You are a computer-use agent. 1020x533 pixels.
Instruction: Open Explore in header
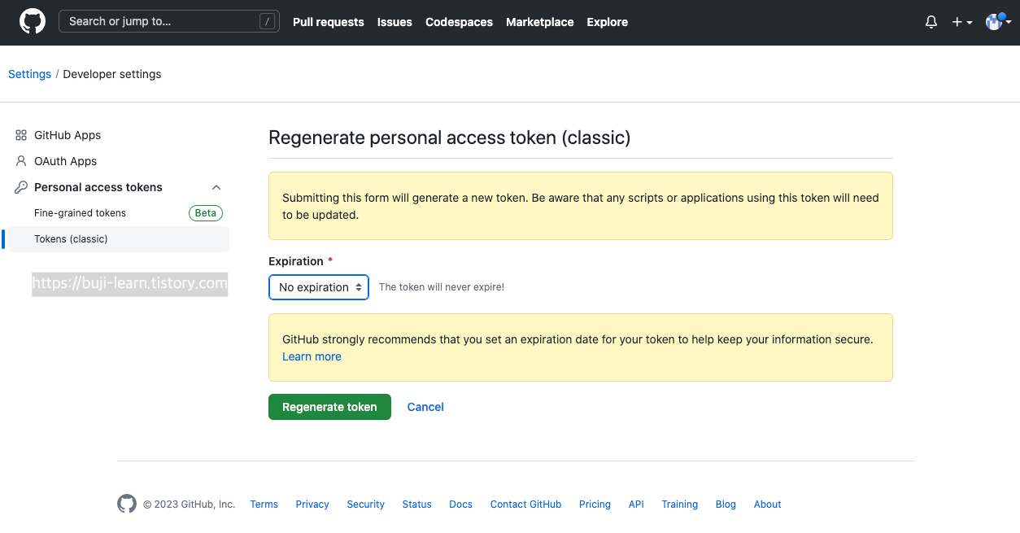tap(608, 22)
